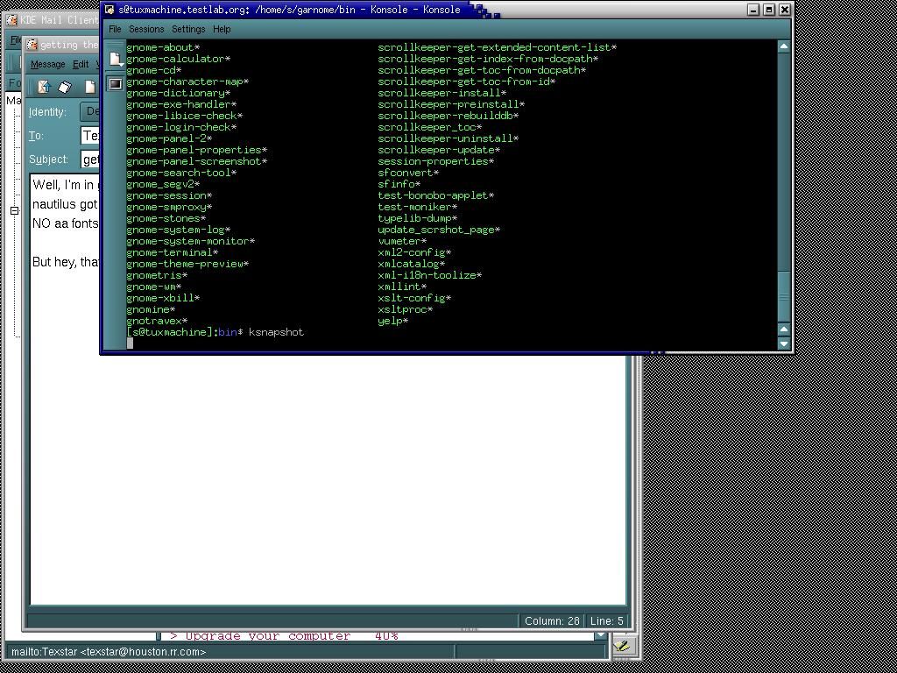Click 'gnome-theme-preview*' in the terminal
Viewport: 897px width, 673px height.
click(187, 264)
